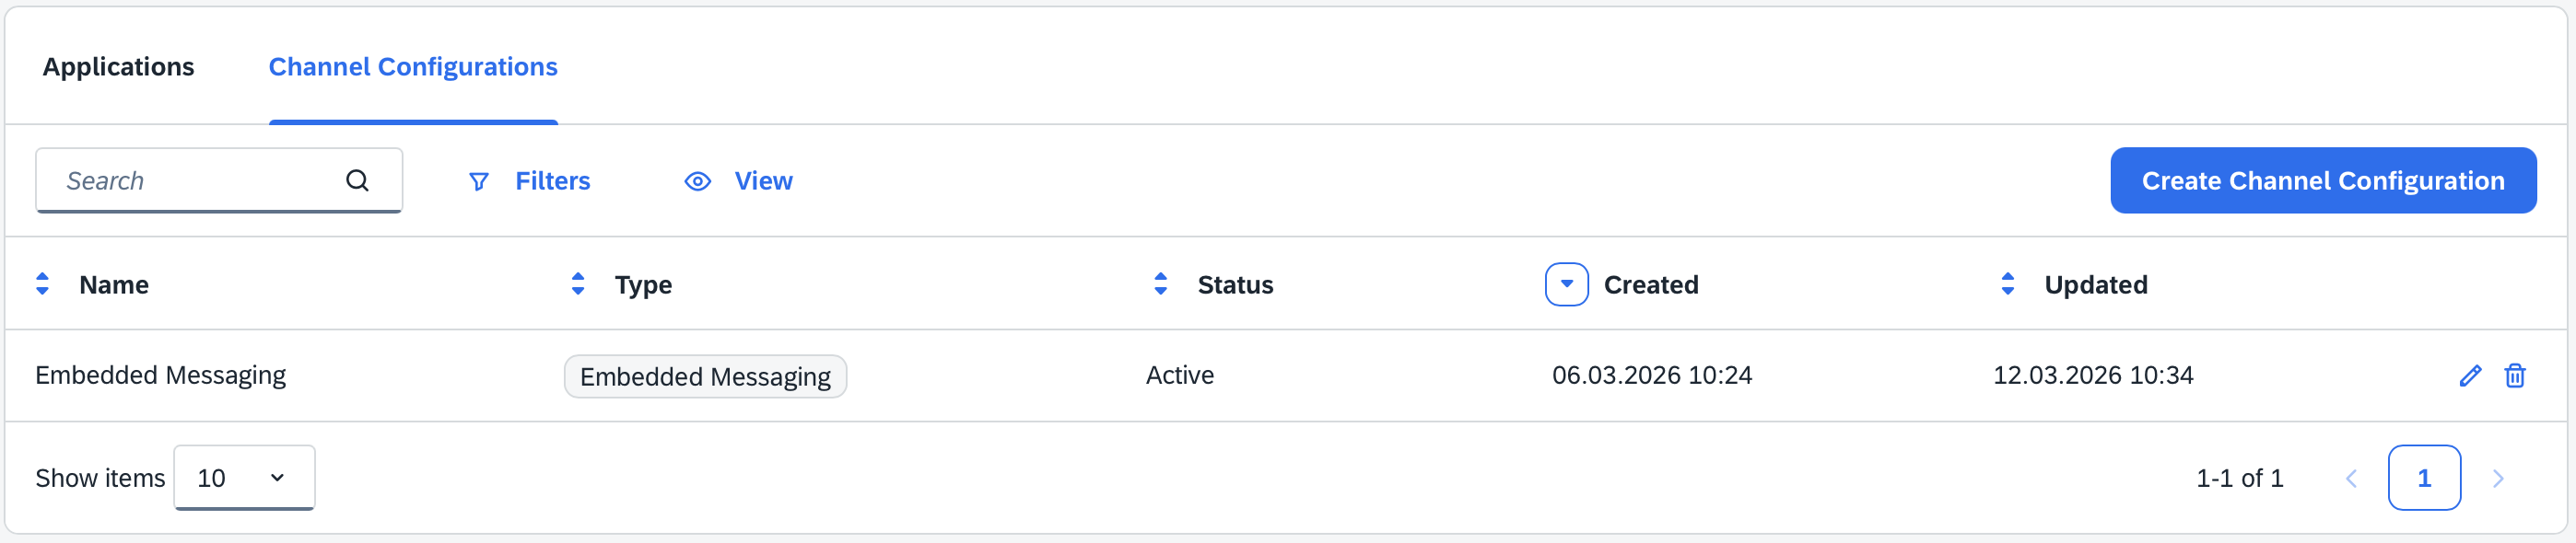
Task: Click the Create Channel Configuration button
Action: click(x=2322, y=180)
